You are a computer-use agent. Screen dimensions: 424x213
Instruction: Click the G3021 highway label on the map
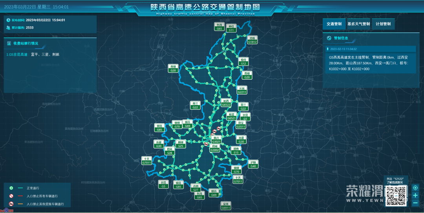tap(216, 140)
